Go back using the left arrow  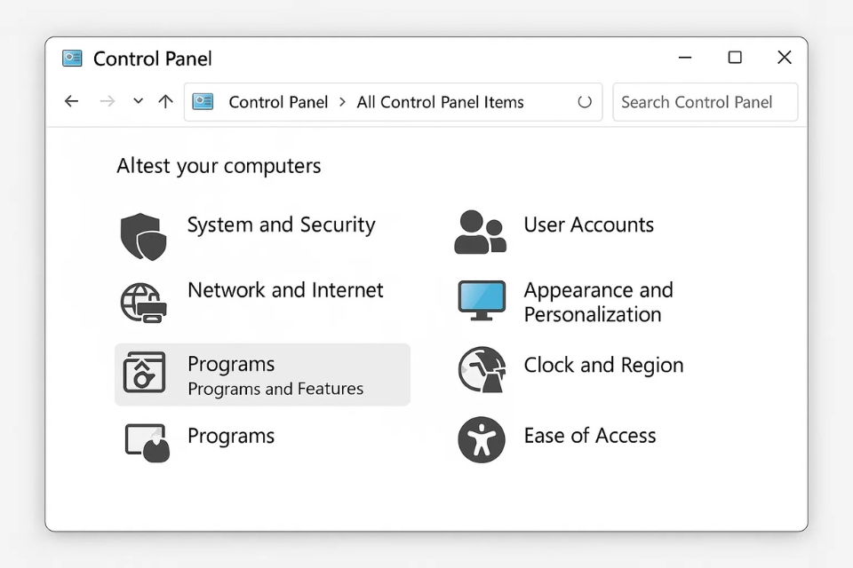click(x=72, y=101)
